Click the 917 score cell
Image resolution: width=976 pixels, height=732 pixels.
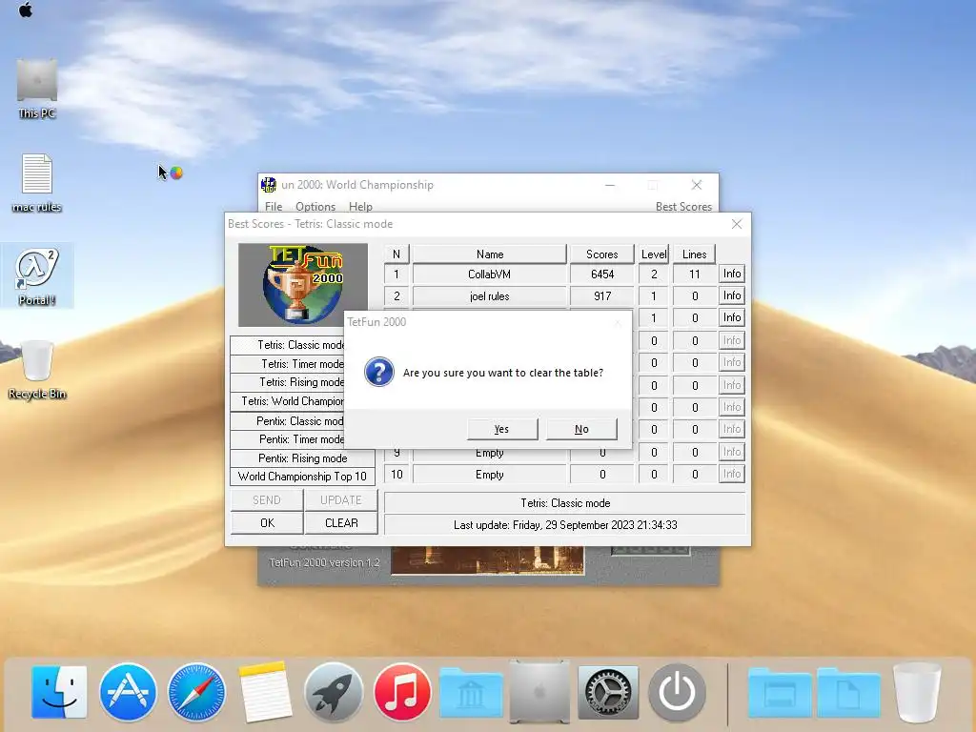coord(602,296)
